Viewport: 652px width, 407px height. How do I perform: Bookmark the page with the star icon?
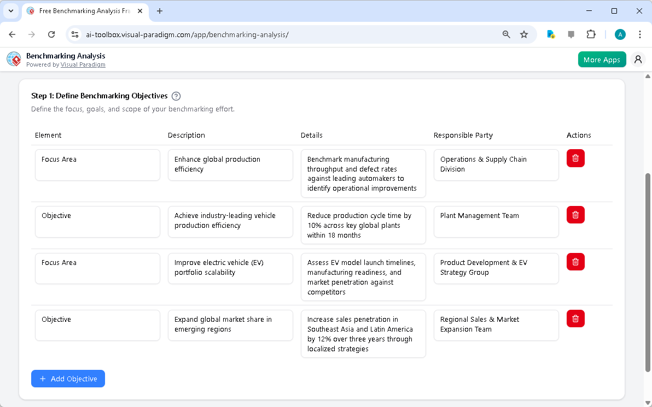coord(524,34)
